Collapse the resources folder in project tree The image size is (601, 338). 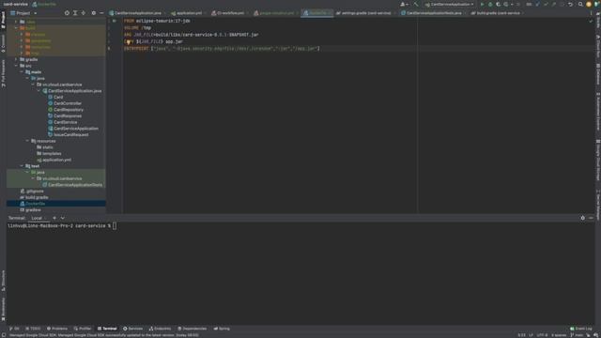[27, 141]
